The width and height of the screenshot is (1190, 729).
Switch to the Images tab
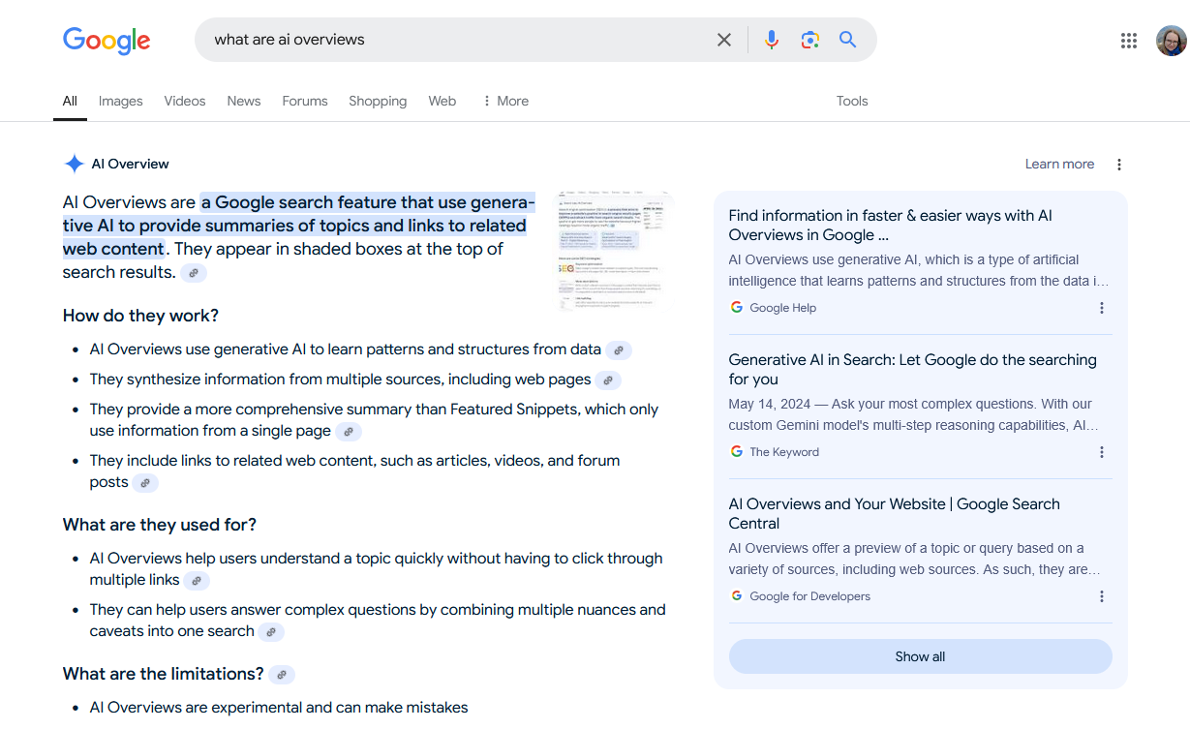(x=120, y=101)
